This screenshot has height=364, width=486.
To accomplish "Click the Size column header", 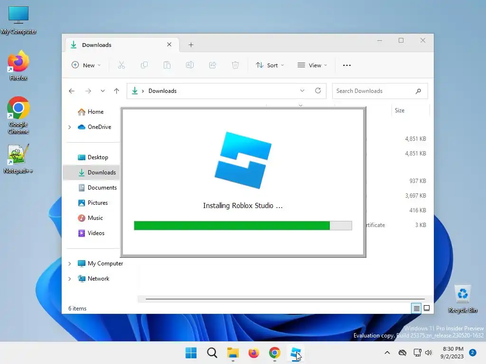I will pos(411,110).
